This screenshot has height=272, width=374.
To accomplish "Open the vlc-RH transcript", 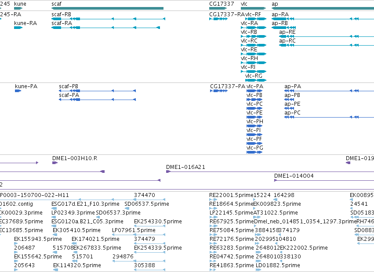I will 254,63.
